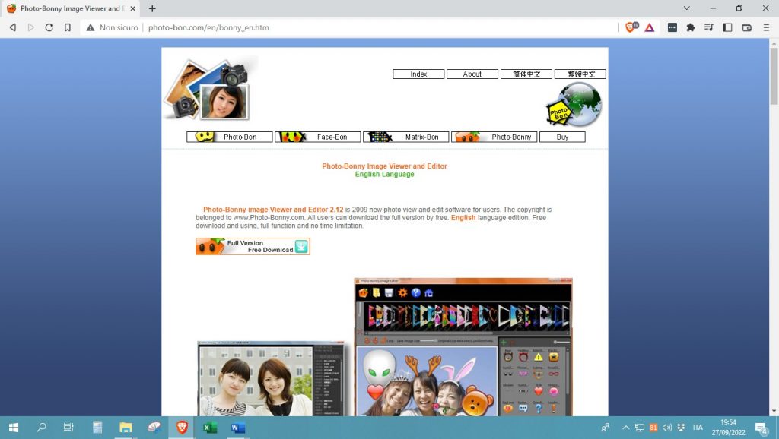
Task: Go to the Index page
Action: click(418, 74)
